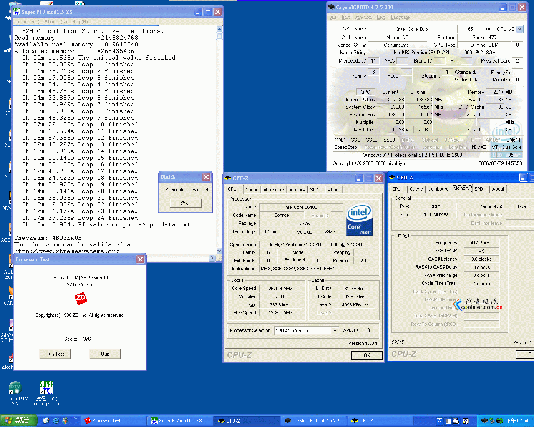Click the Super PI horizontal scrollbar right arrow
Image resolution: width=534 pixels, height=427 pixels.
pos(212,258)
